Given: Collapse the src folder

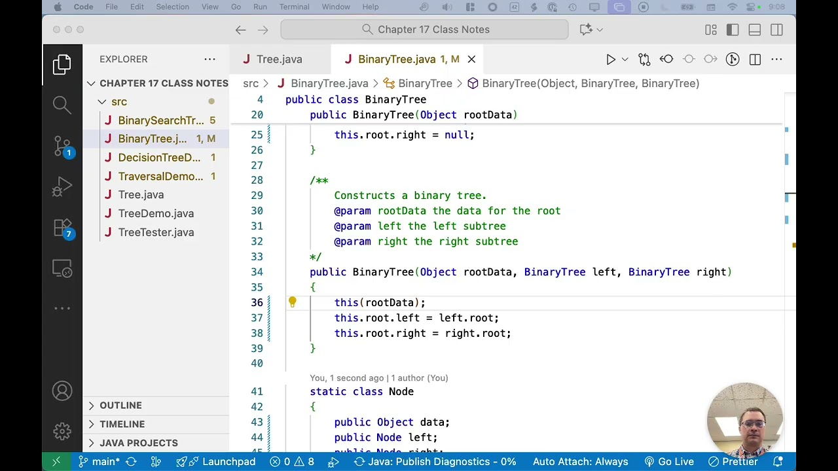Looking at the screenshot, I should [x=118, y=101].
